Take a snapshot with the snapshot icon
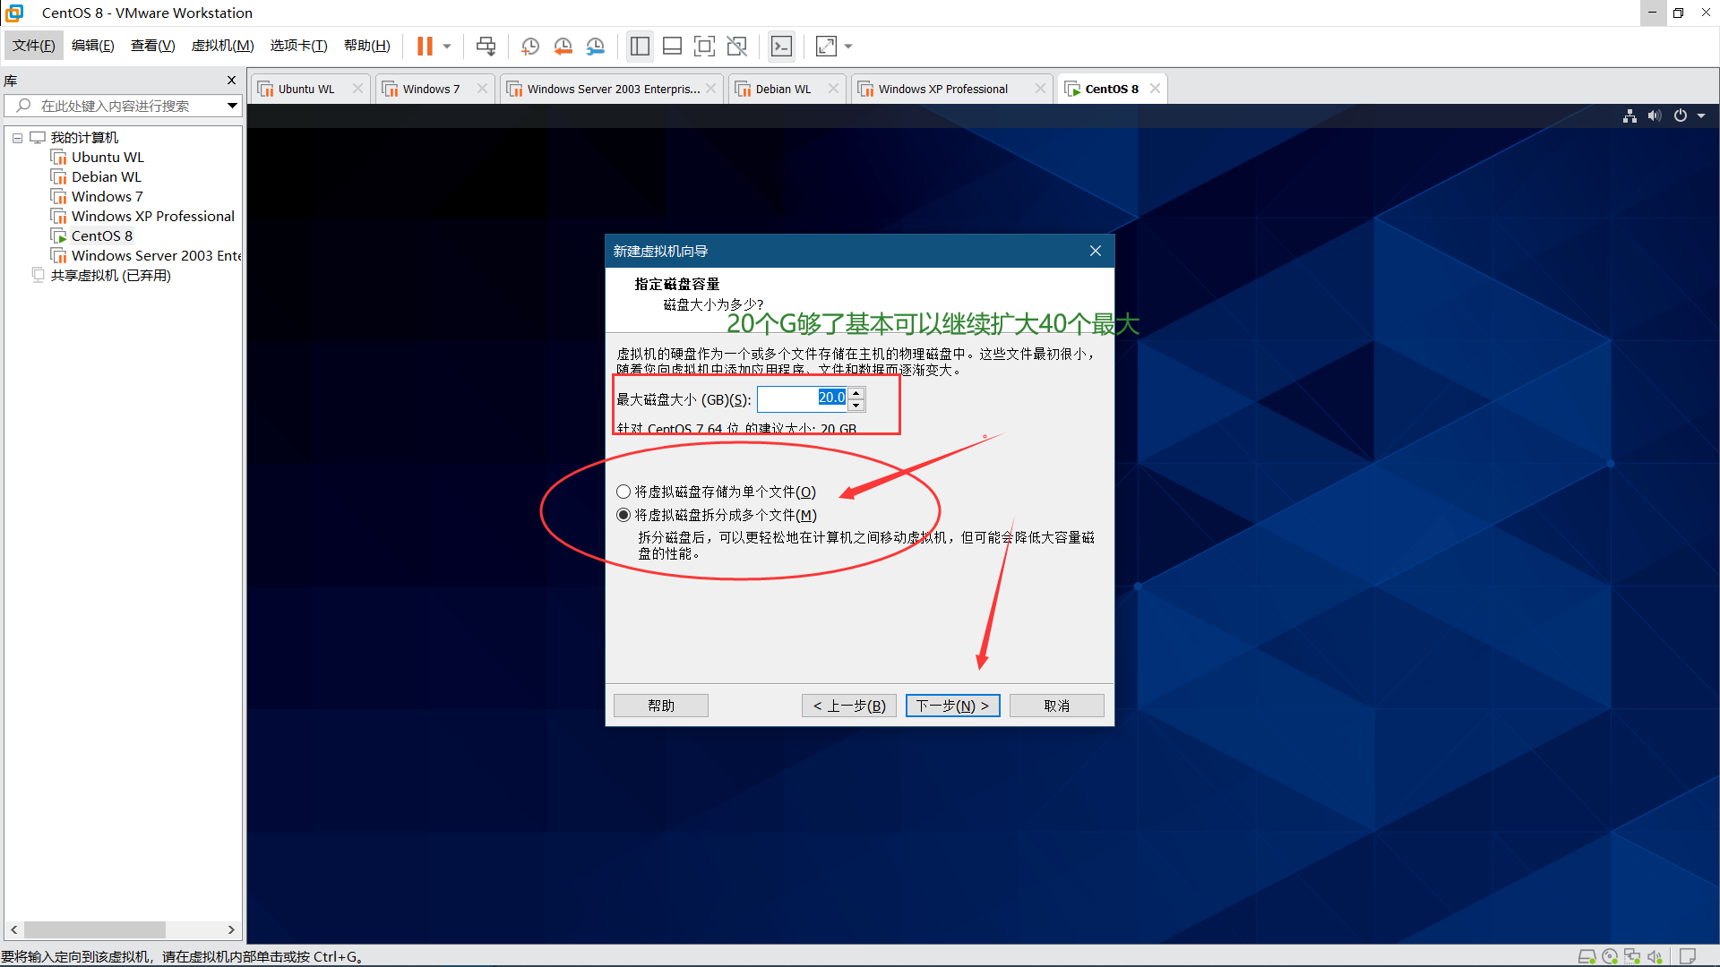 pos(530,46)
